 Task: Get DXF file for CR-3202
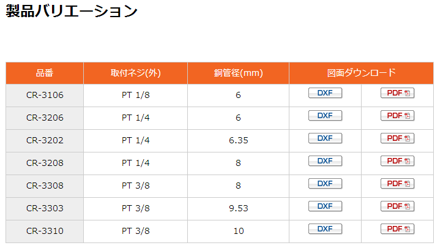[325, 138]
